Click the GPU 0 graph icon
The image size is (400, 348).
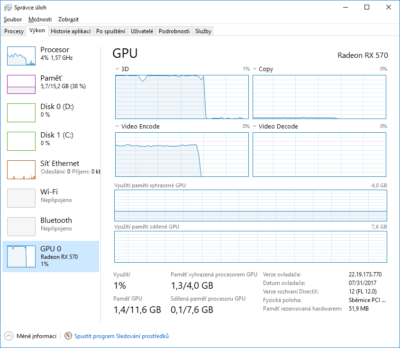coord(21,255)
